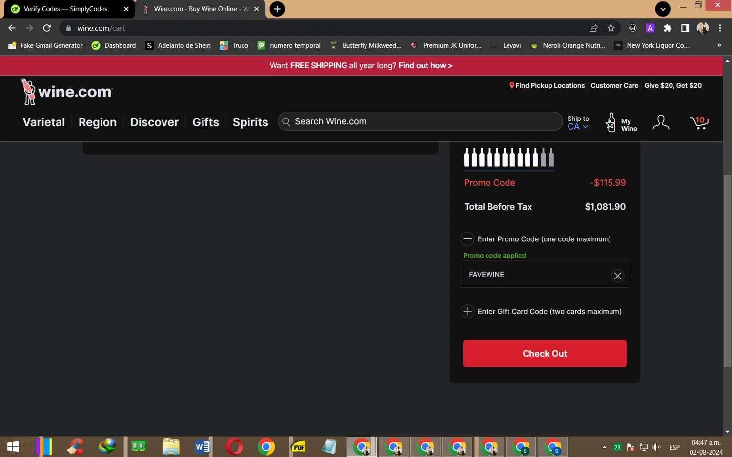This screenshot has width=732, height=457.
Task: Click the location pin beside Find Pickup Locations
Action: 512,85
